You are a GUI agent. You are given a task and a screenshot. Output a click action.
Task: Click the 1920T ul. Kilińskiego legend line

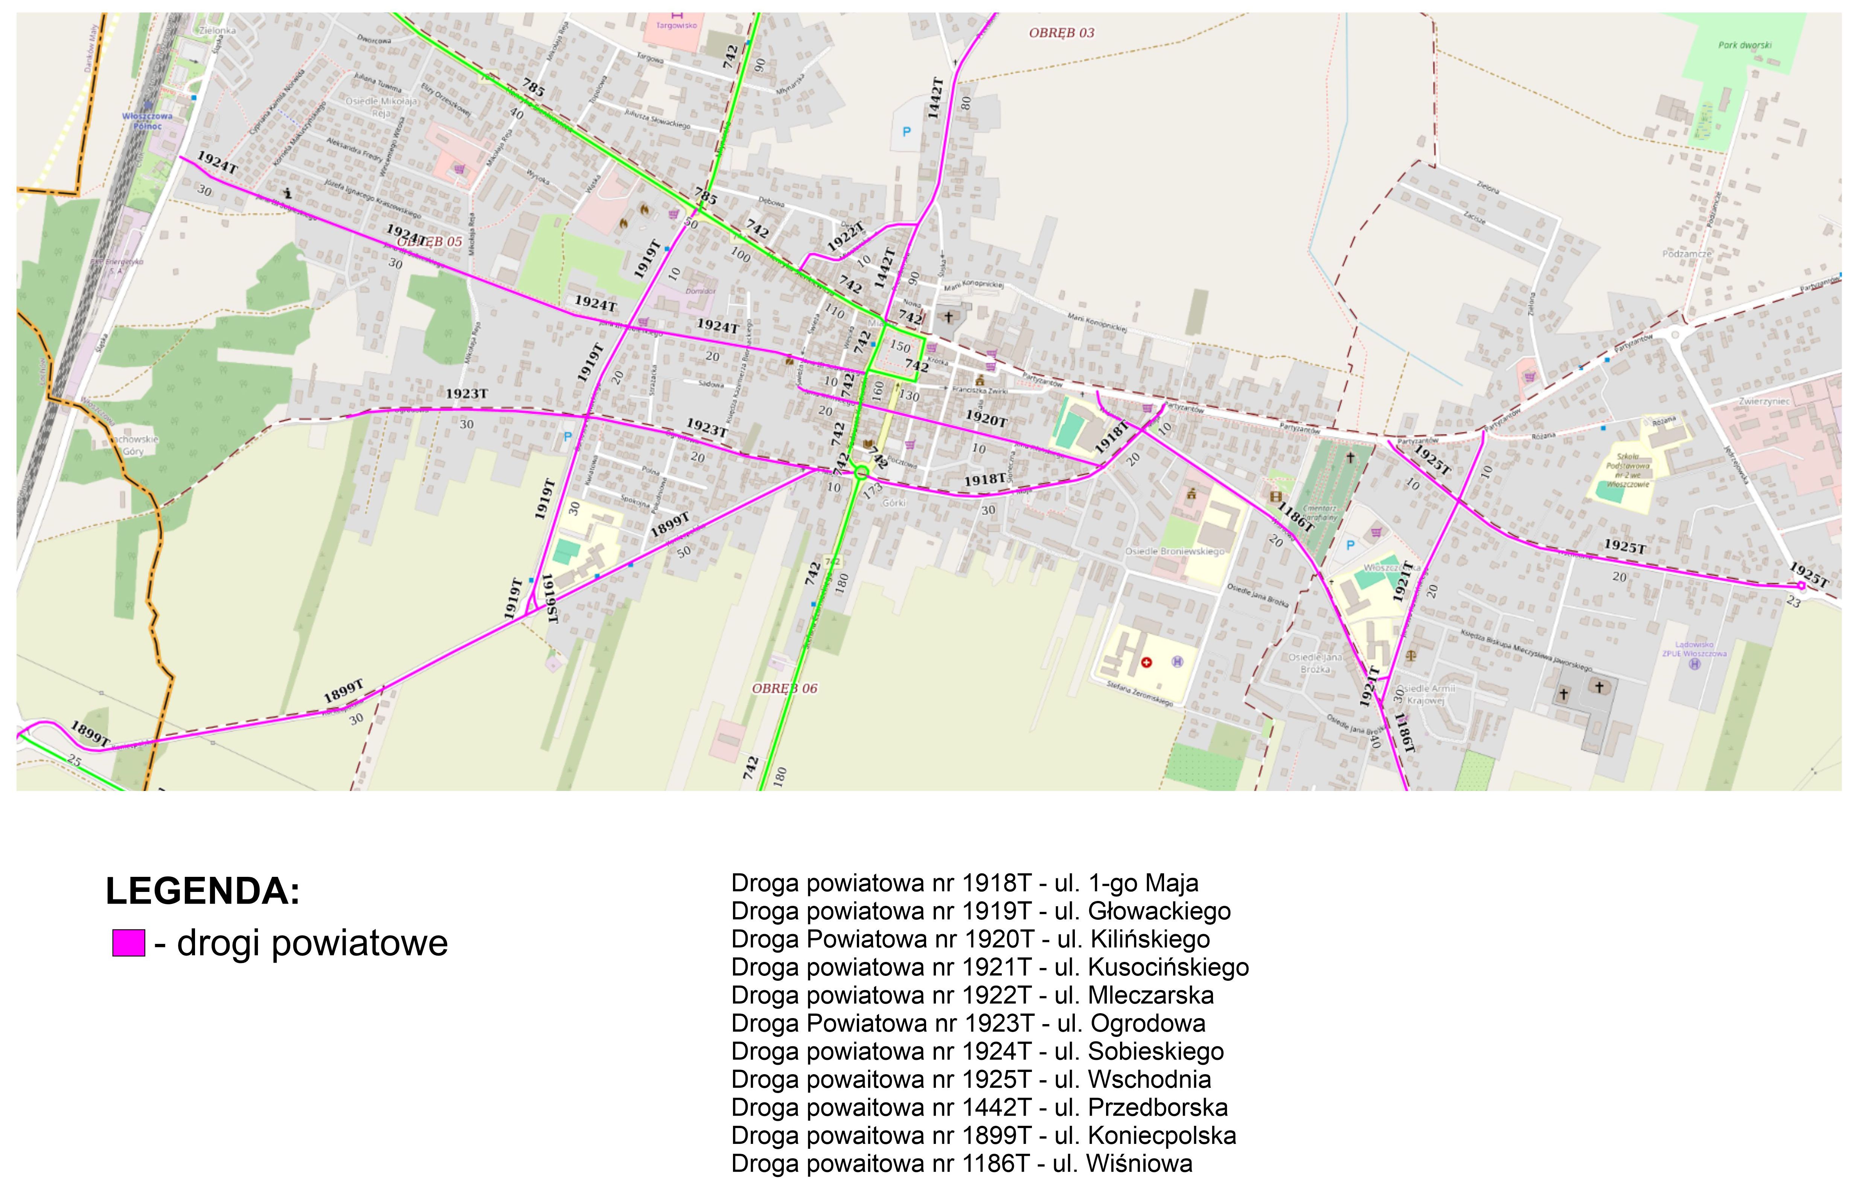point(971,939)
